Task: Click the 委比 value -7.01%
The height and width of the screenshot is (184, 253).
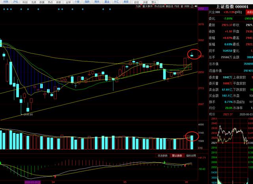Action: (x=228, y=19)
